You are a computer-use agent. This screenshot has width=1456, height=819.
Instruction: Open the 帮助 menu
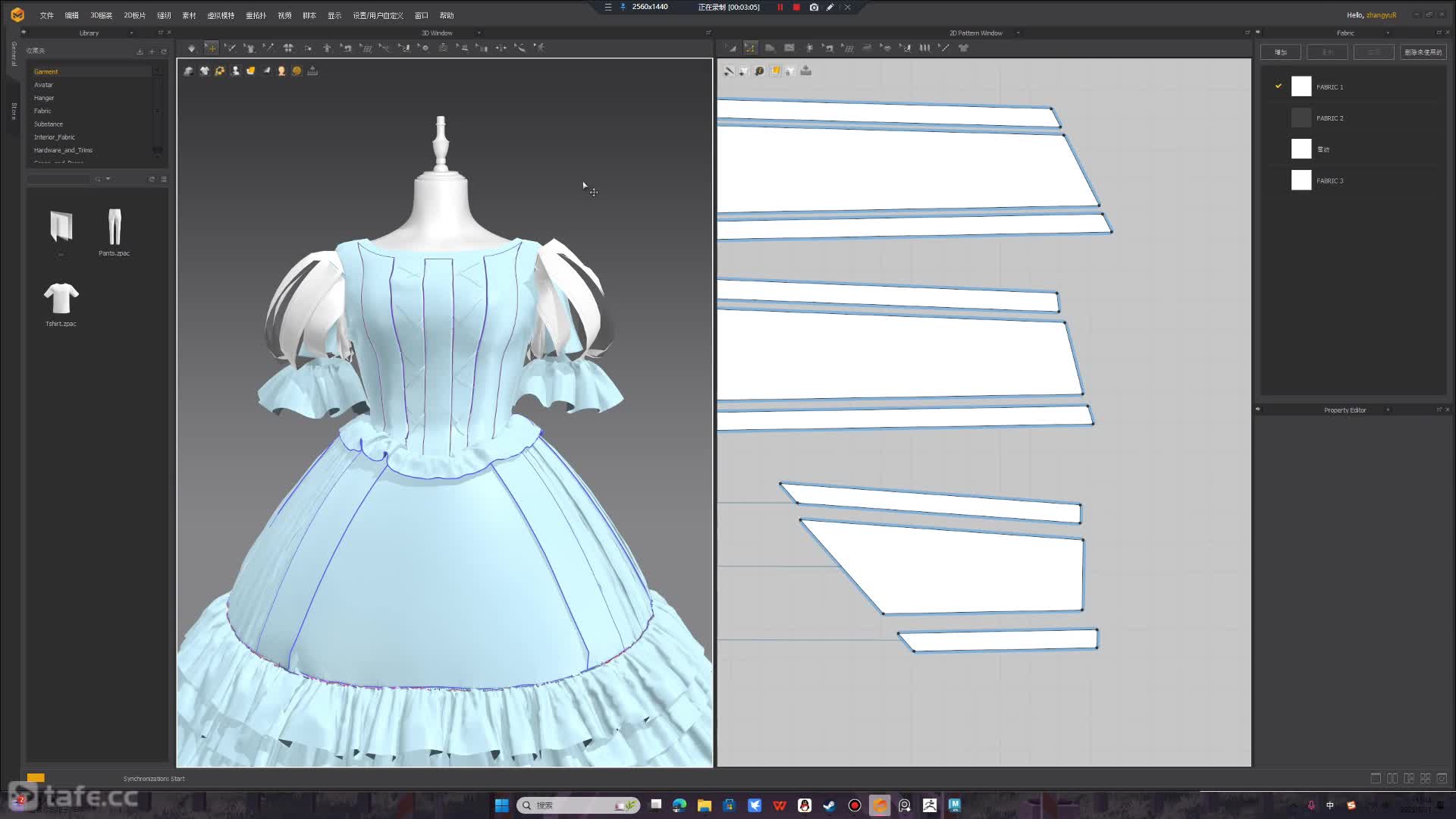[447, 15]
